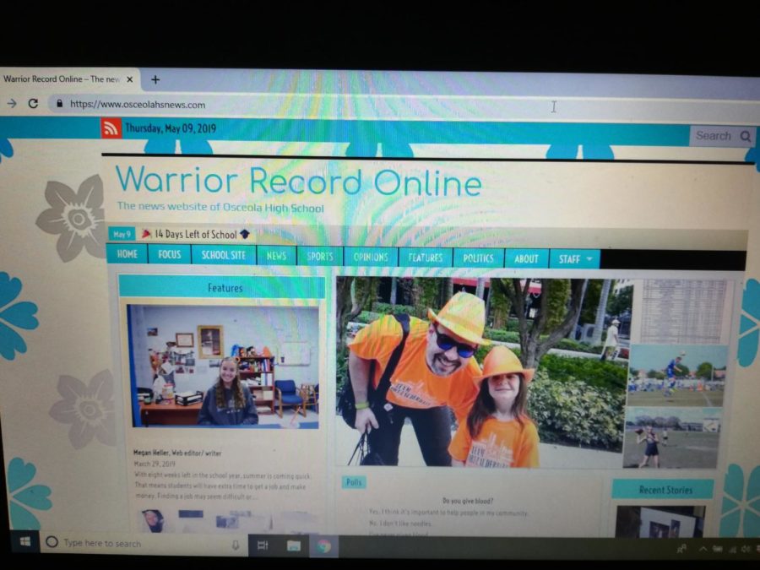Show hidden system tray icons
The width and height of the screenshot is (760, 570).
point(703,549)
